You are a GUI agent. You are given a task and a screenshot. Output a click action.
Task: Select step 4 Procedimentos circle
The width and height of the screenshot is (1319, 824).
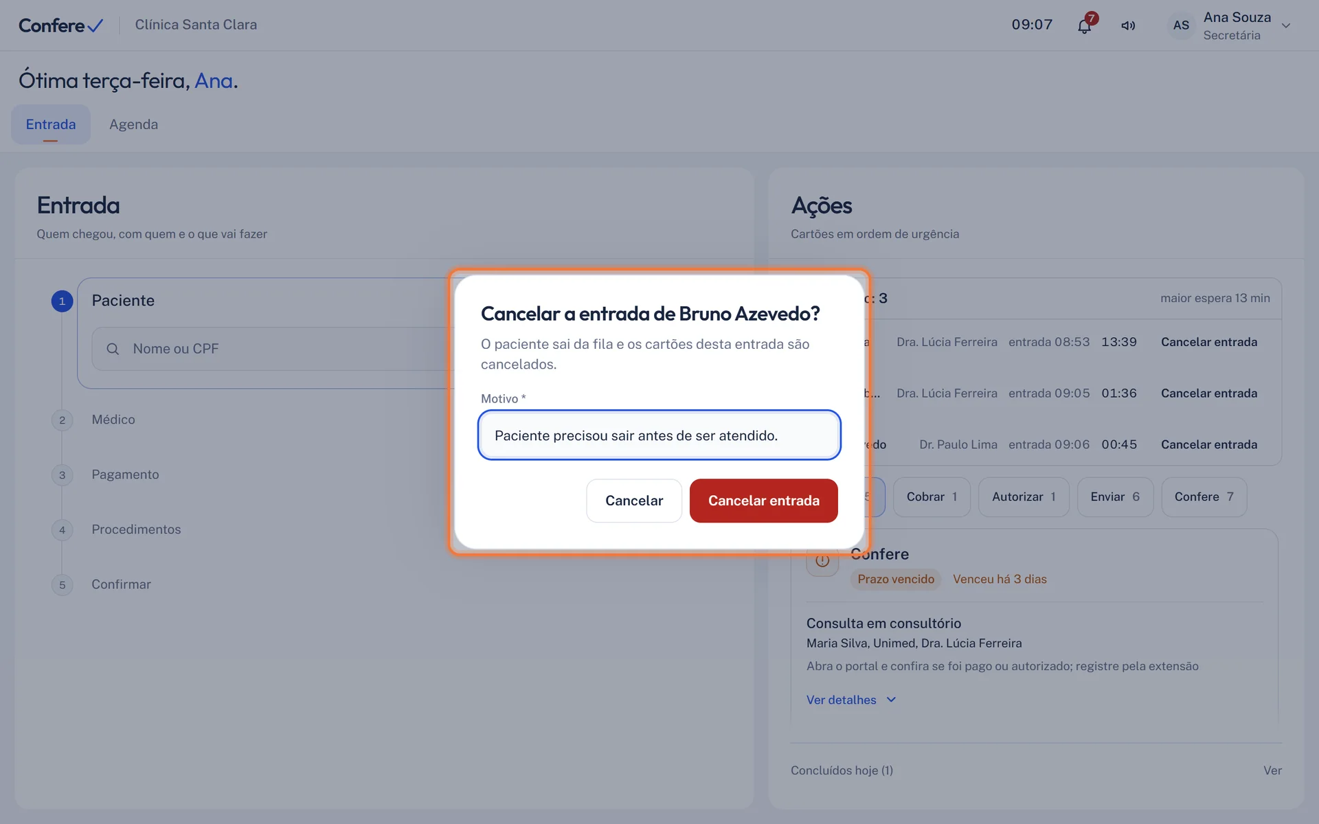click(62, 530)
